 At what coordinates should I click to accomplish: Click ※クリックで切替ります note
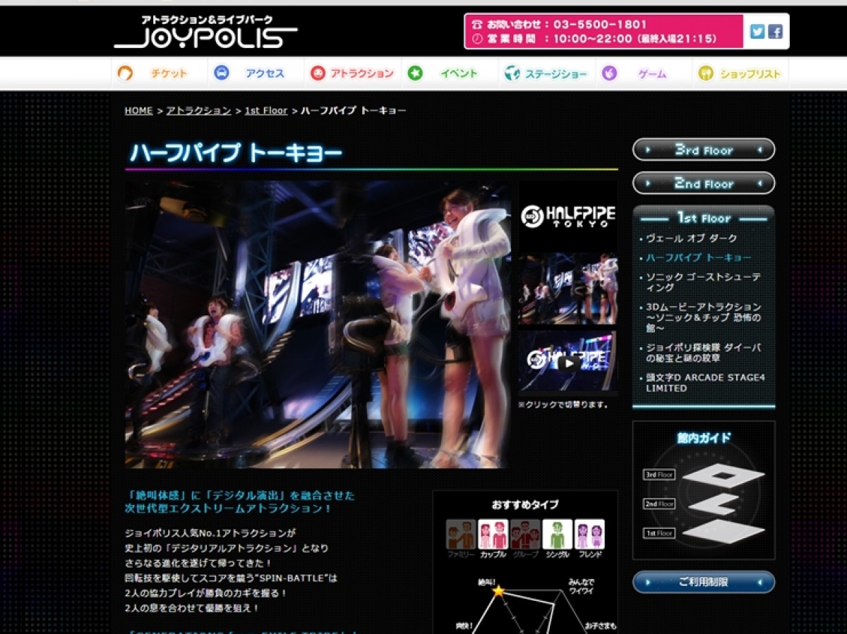[x=563, y=405]
